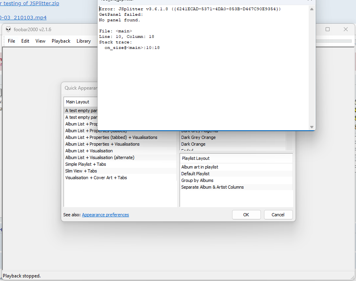This screenshot has height=281, width=356.
Task: Choose Visualisation + Cover Art + Tabs layout
Action: click(96, 178)
